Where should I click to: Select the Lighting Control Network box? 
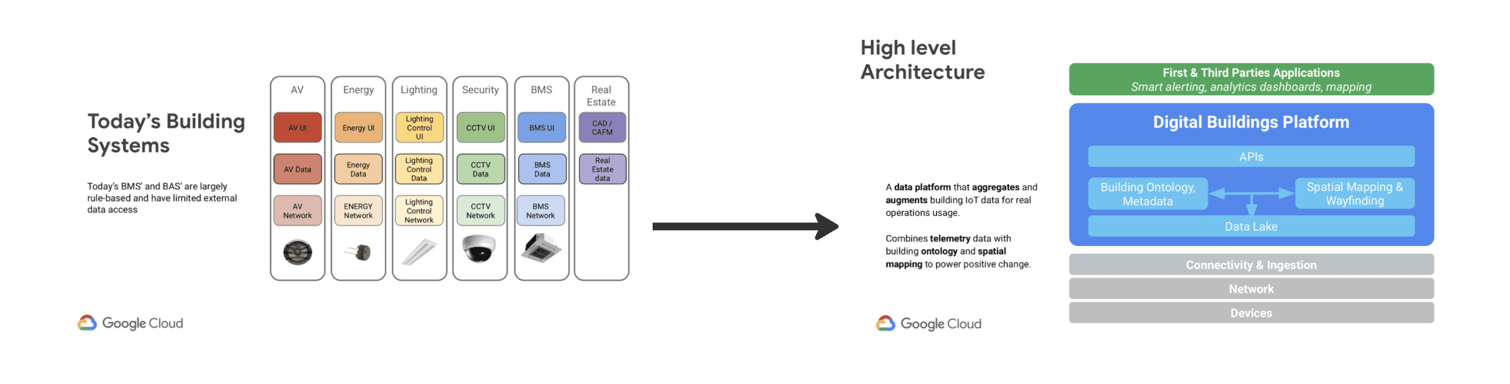tap(419, 211)
